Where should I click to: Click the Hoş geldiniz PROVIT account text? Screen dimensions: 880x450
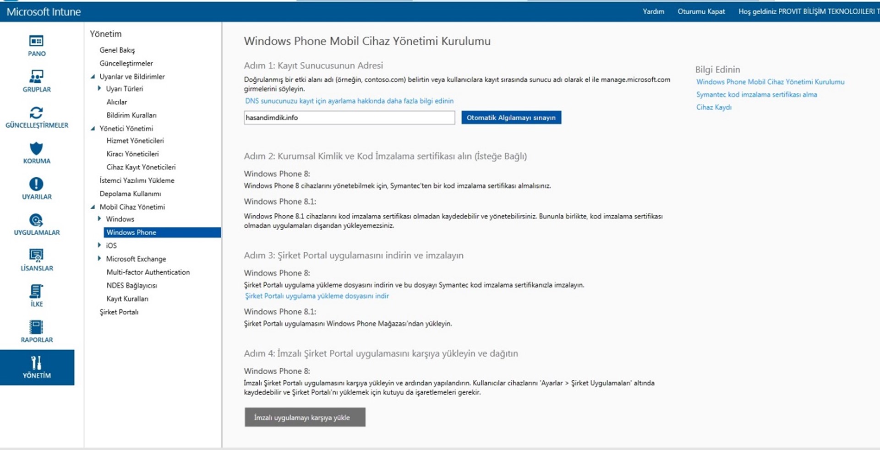(x=809, y=11)
